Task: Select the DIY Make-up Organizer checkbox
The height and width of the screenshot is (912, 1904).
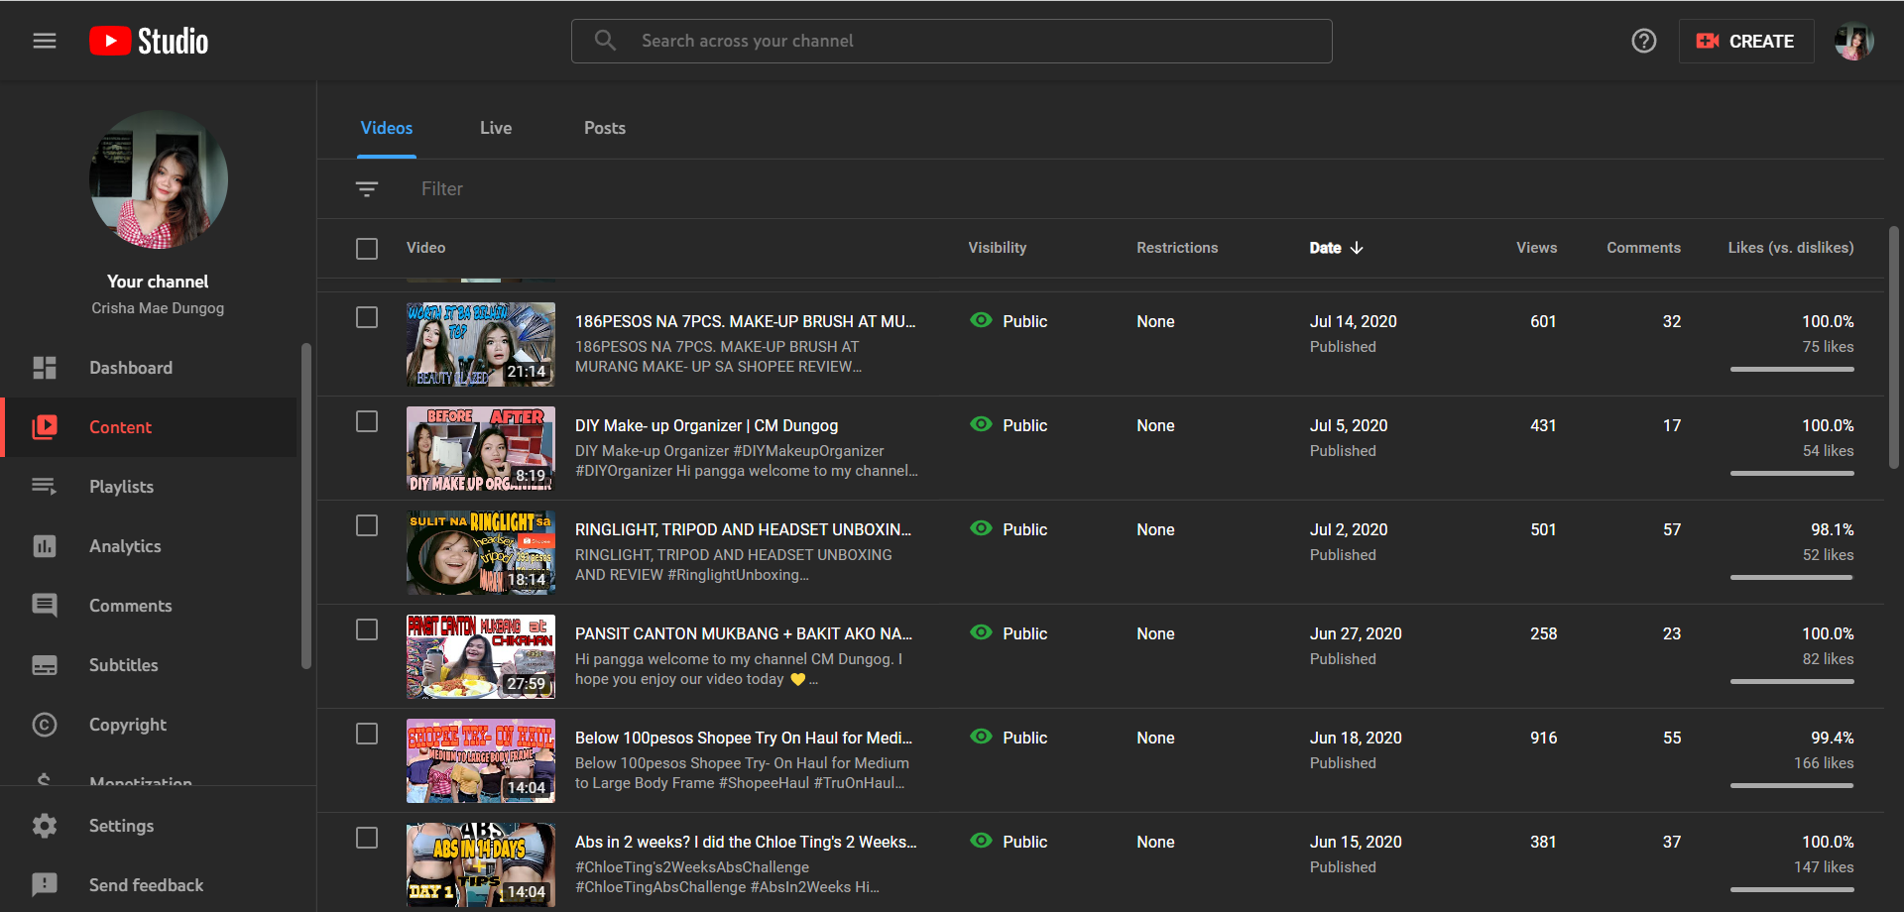Action: [367, 421]
